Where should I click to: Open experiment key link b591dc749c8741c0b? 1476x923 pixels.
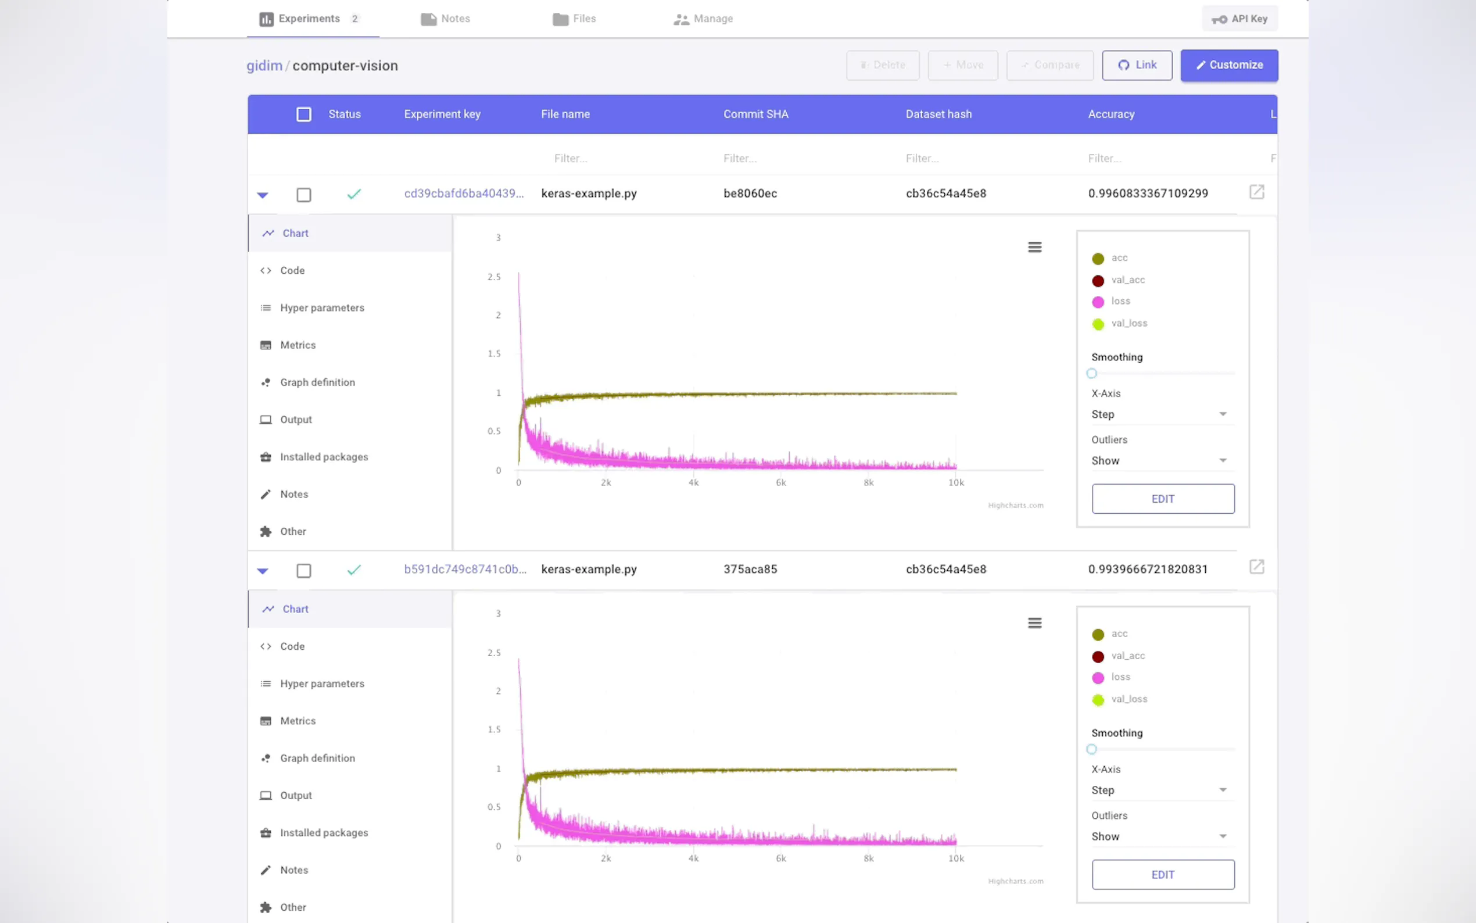click(464, 569)
